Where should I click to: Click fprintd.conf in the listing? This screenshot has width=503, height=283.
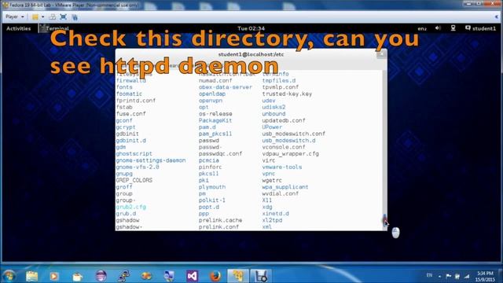click(x=136, y=101)
